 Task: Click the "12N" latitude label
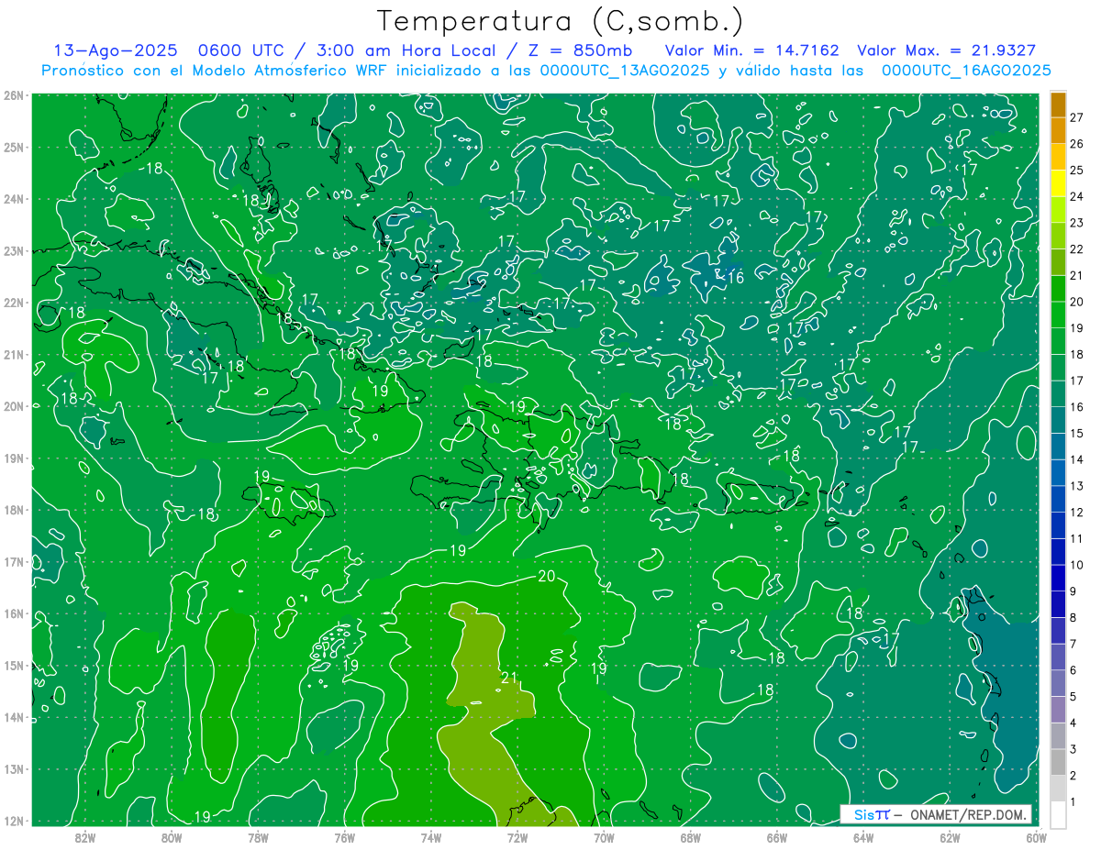pos(13,821)
